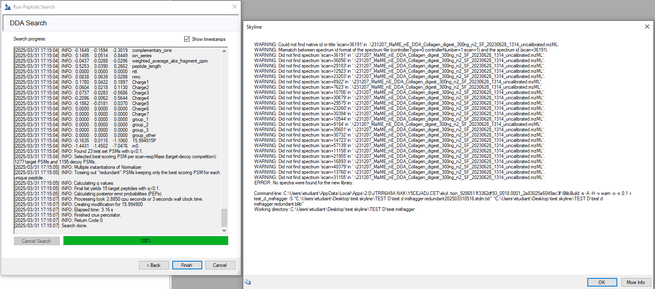This screenshot has width=655, height=289.
Task: Go to previous page with Back button
Action: pyautogui.click(x=154, y=265)
